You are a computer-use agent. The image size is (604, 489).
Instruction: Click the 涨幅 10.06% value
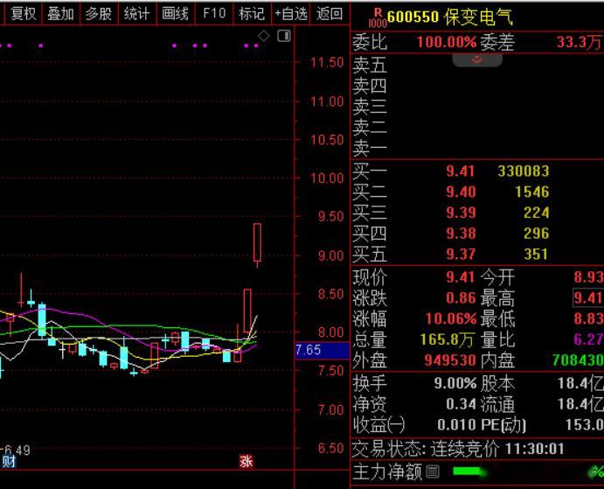[451, 319]
